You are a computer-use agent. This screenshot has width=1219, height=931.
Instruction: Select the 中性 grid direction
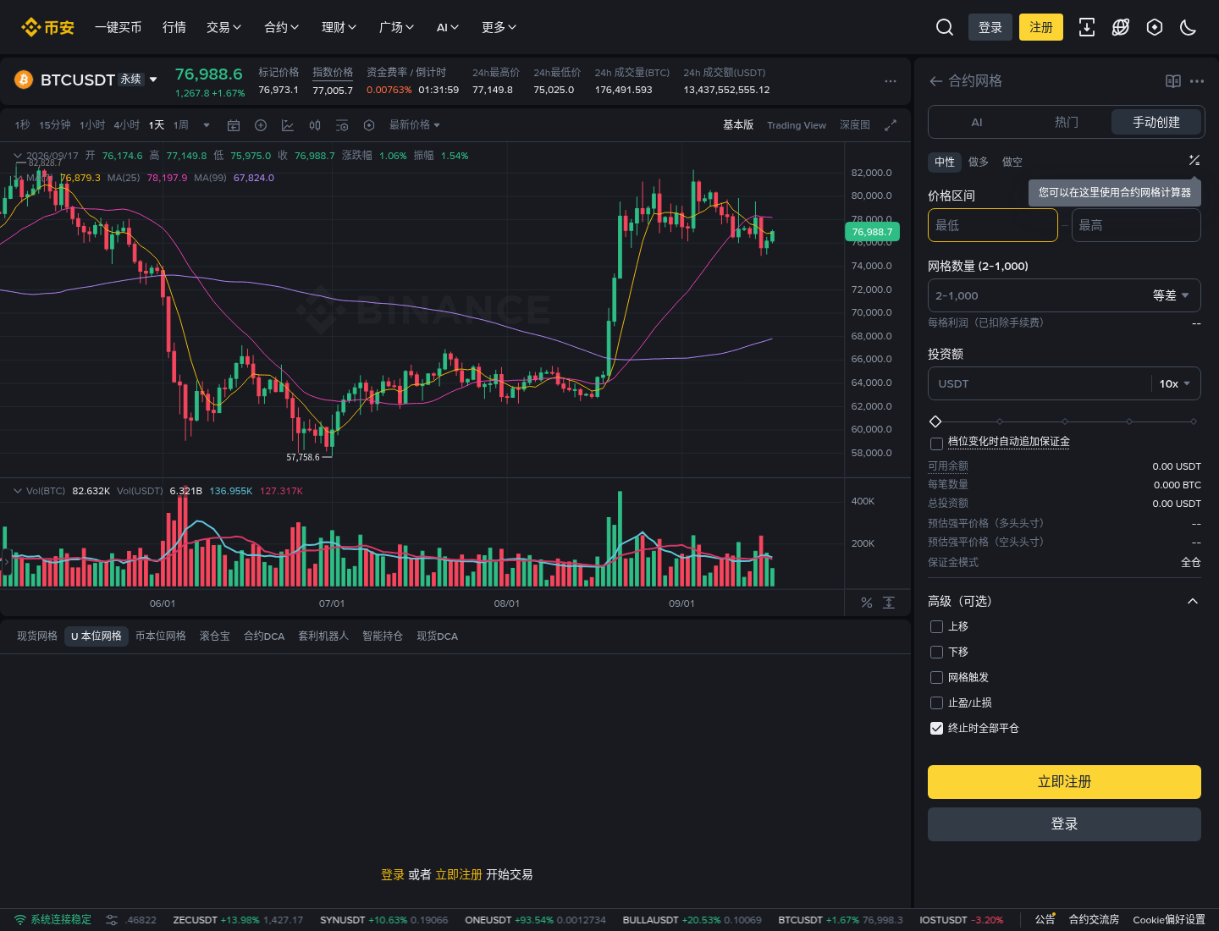tap(945, 162)
